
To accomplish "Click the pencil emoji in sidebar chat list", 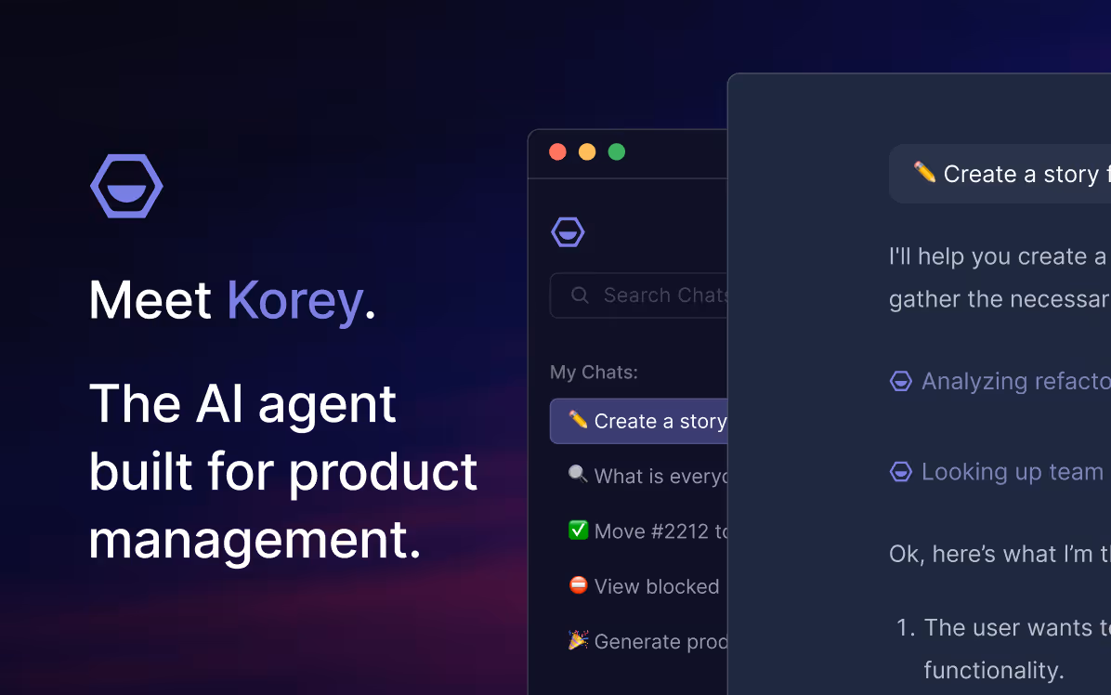I will coord(578,420).
